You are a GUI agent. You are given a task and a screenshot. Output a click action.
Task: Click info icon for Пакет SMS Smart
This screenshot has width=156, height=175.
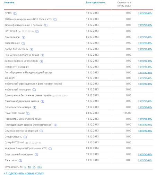28,113
